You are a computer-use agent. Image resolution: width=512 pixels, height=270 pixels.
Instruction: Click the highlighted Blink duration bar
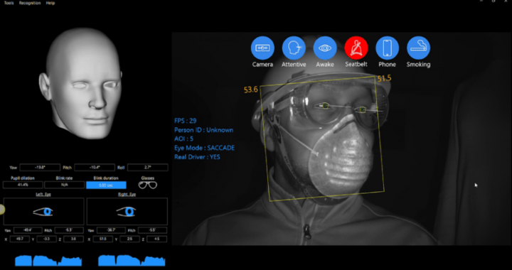pos(106,185)
